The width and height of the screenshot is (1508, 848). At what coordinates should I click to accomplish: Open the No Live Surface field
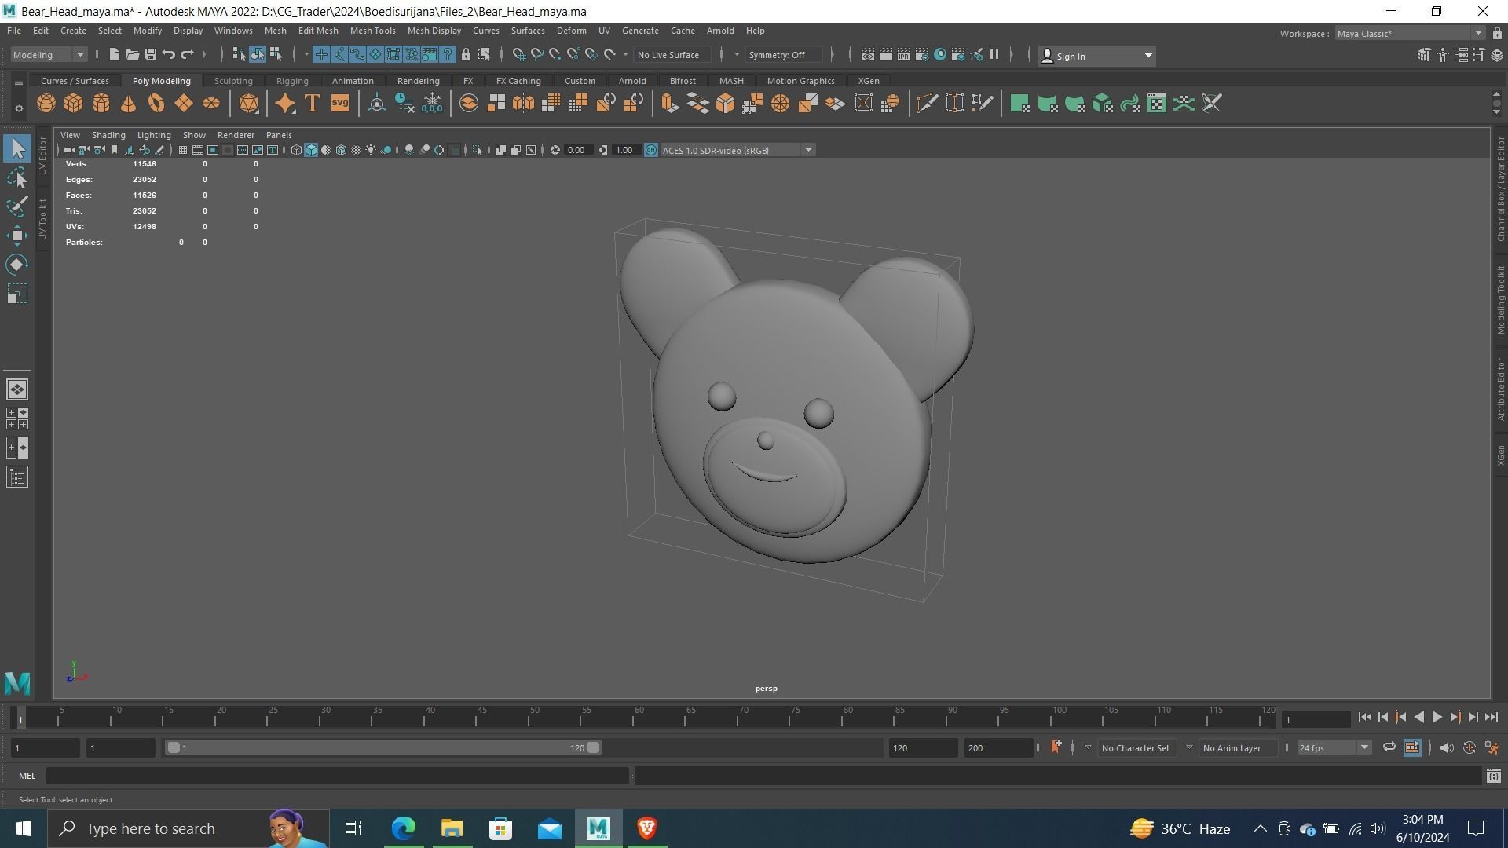[x=672, y=54]
